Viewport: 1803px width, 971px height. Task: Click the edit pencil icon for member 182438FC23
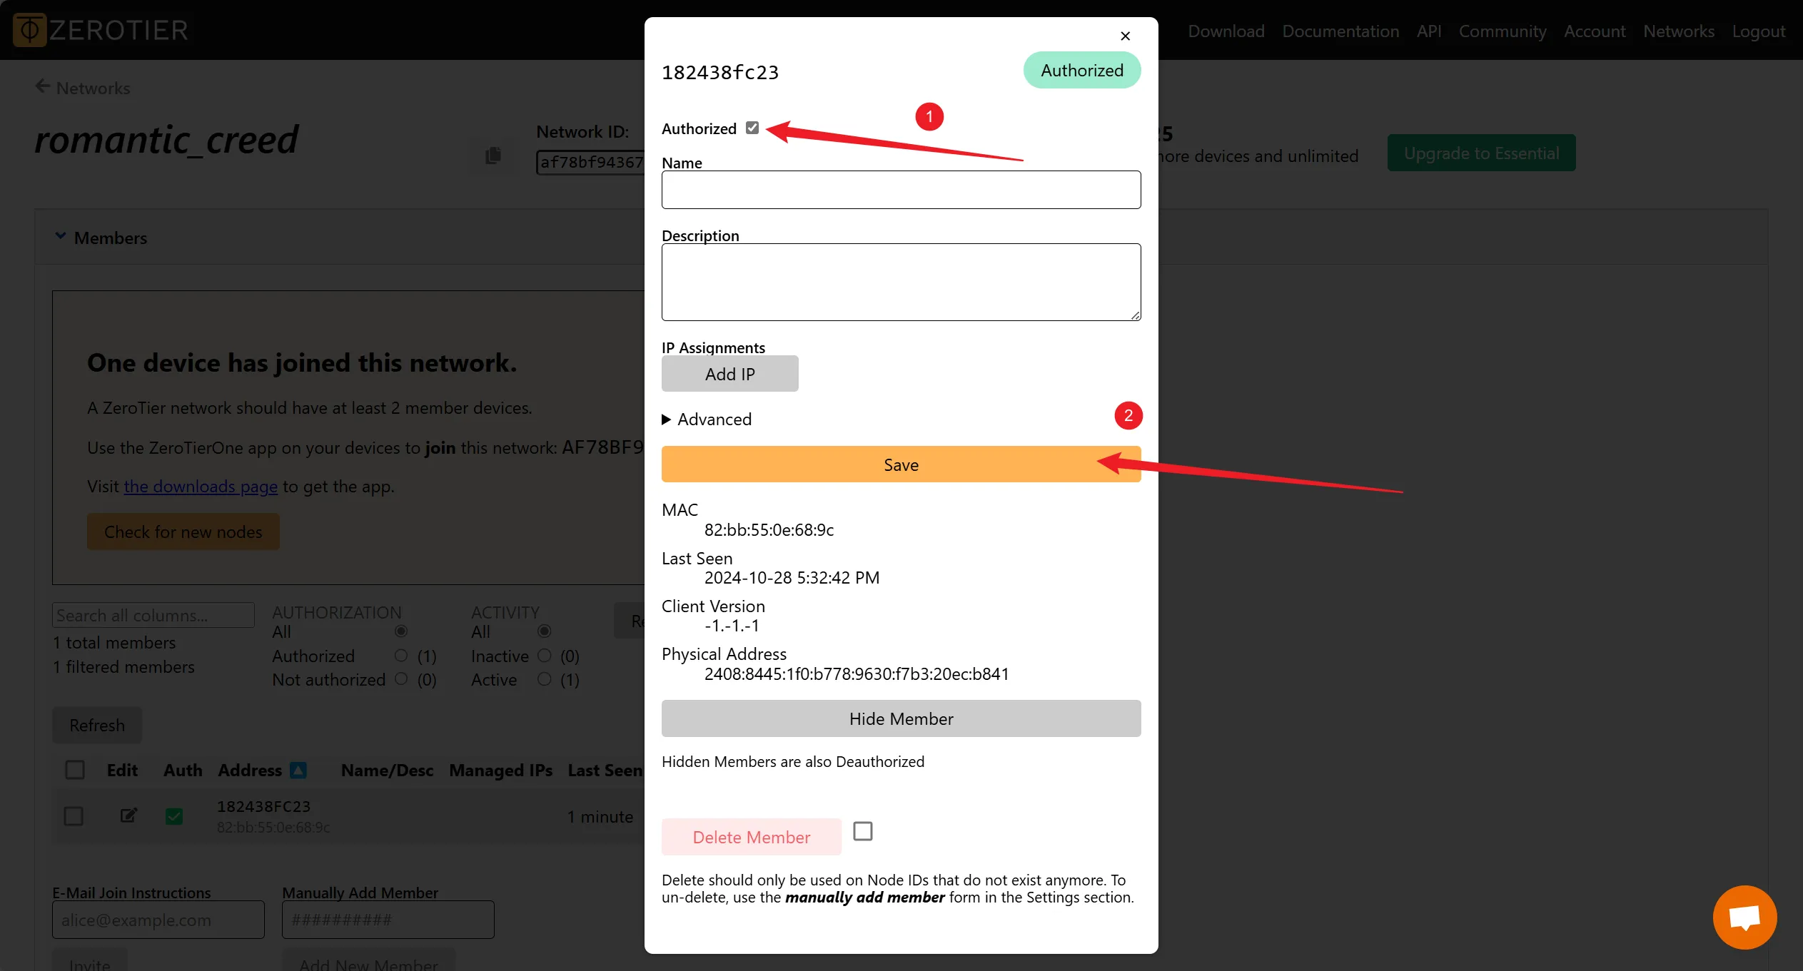(x=128, y=815)
